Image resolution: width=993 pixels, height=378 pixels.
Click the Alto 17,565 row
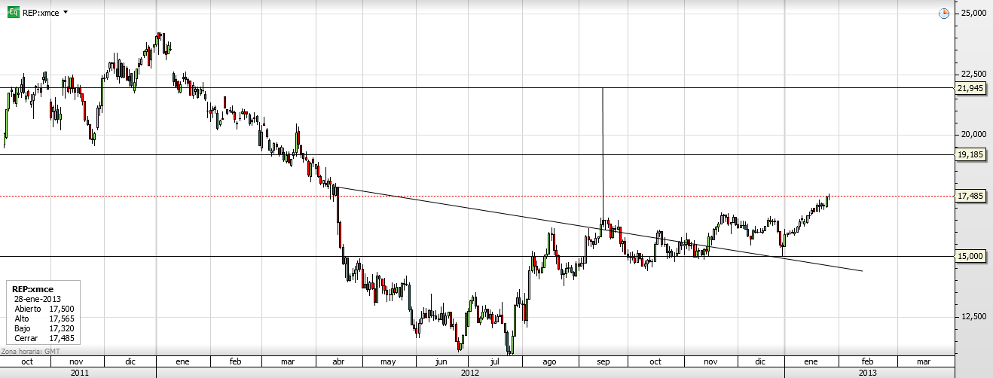coord(44,319)
